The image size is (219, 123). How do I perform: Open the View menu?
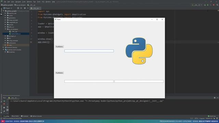[x=13, y=2]
